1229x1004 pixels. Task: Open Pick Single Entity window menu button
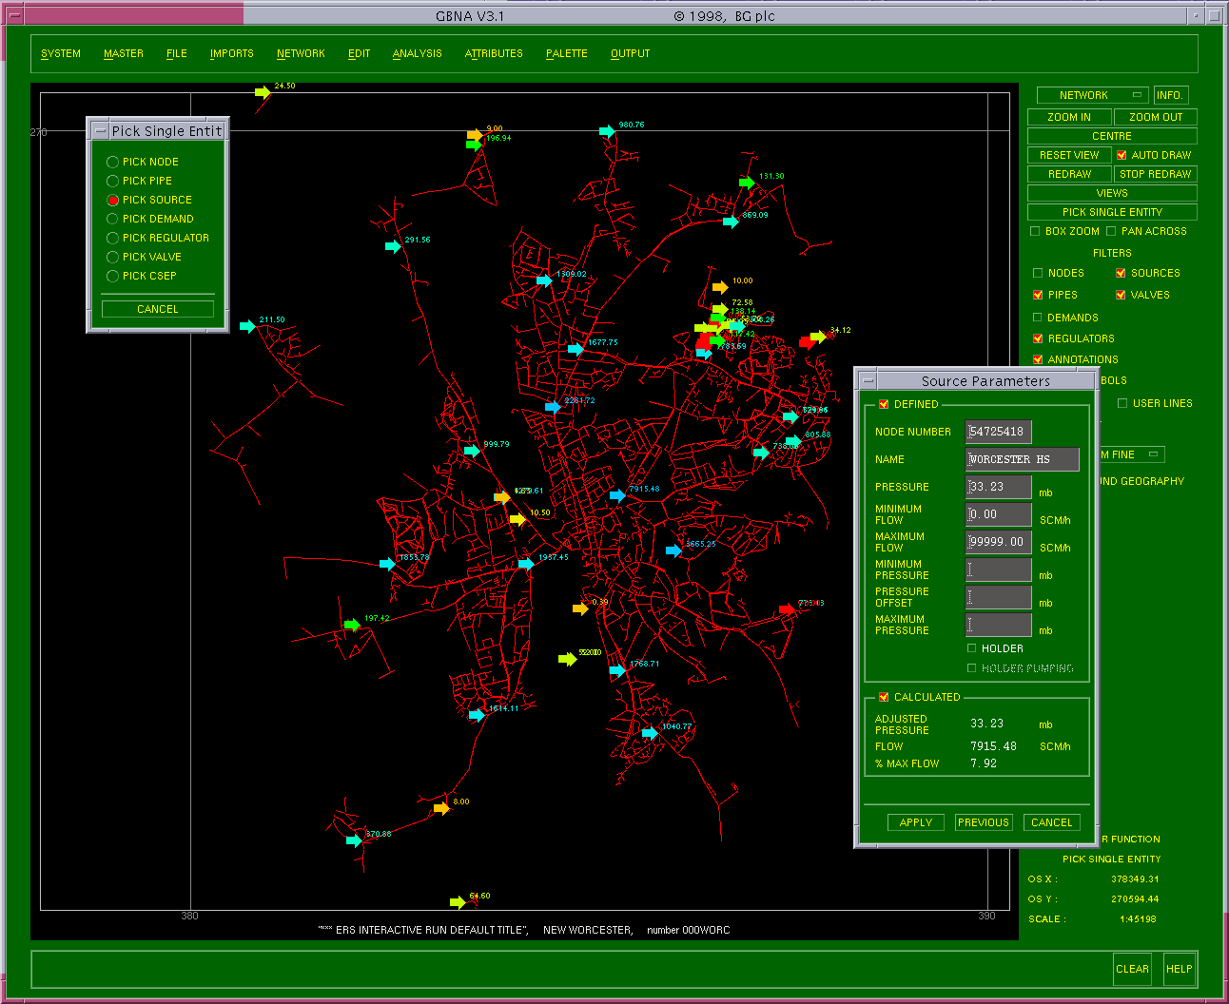point(100,131)
